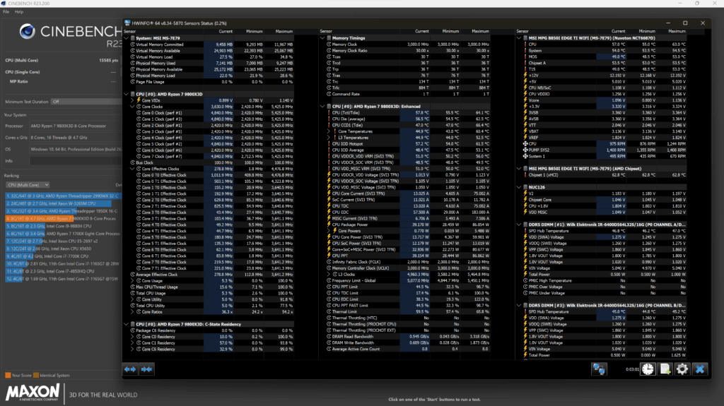
Task: Select the Thermal Throttling (HTC) row
Action: coord(408,318)
